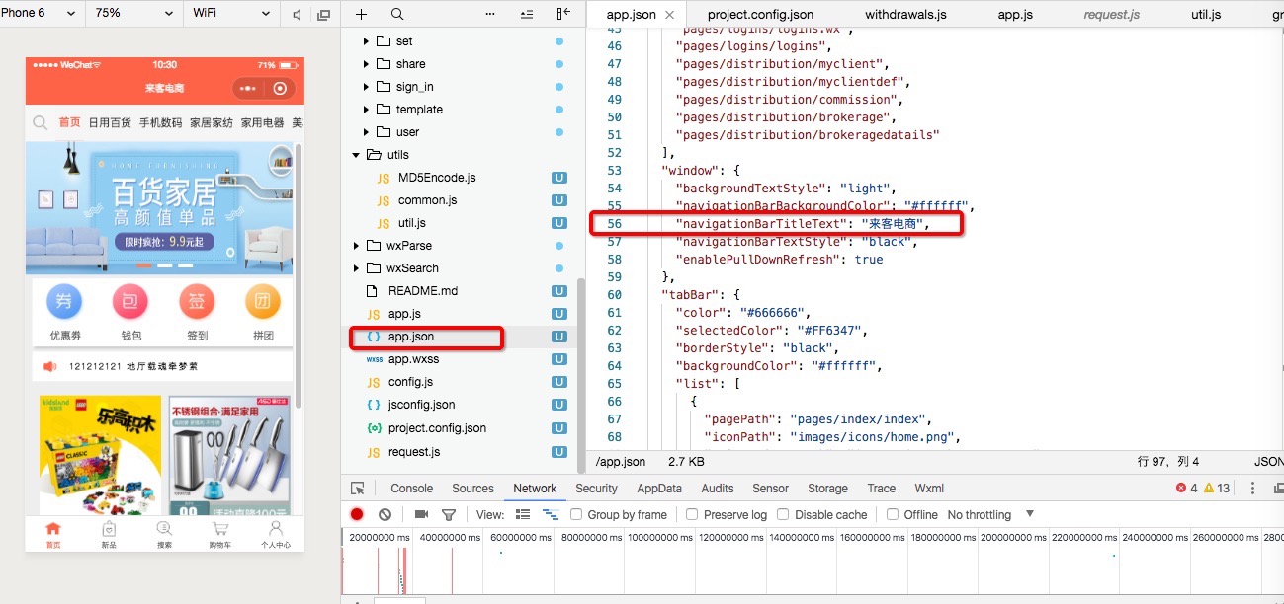
Task: Tap the LEGO 乐高积木 product image
Action: coord(100,454)
